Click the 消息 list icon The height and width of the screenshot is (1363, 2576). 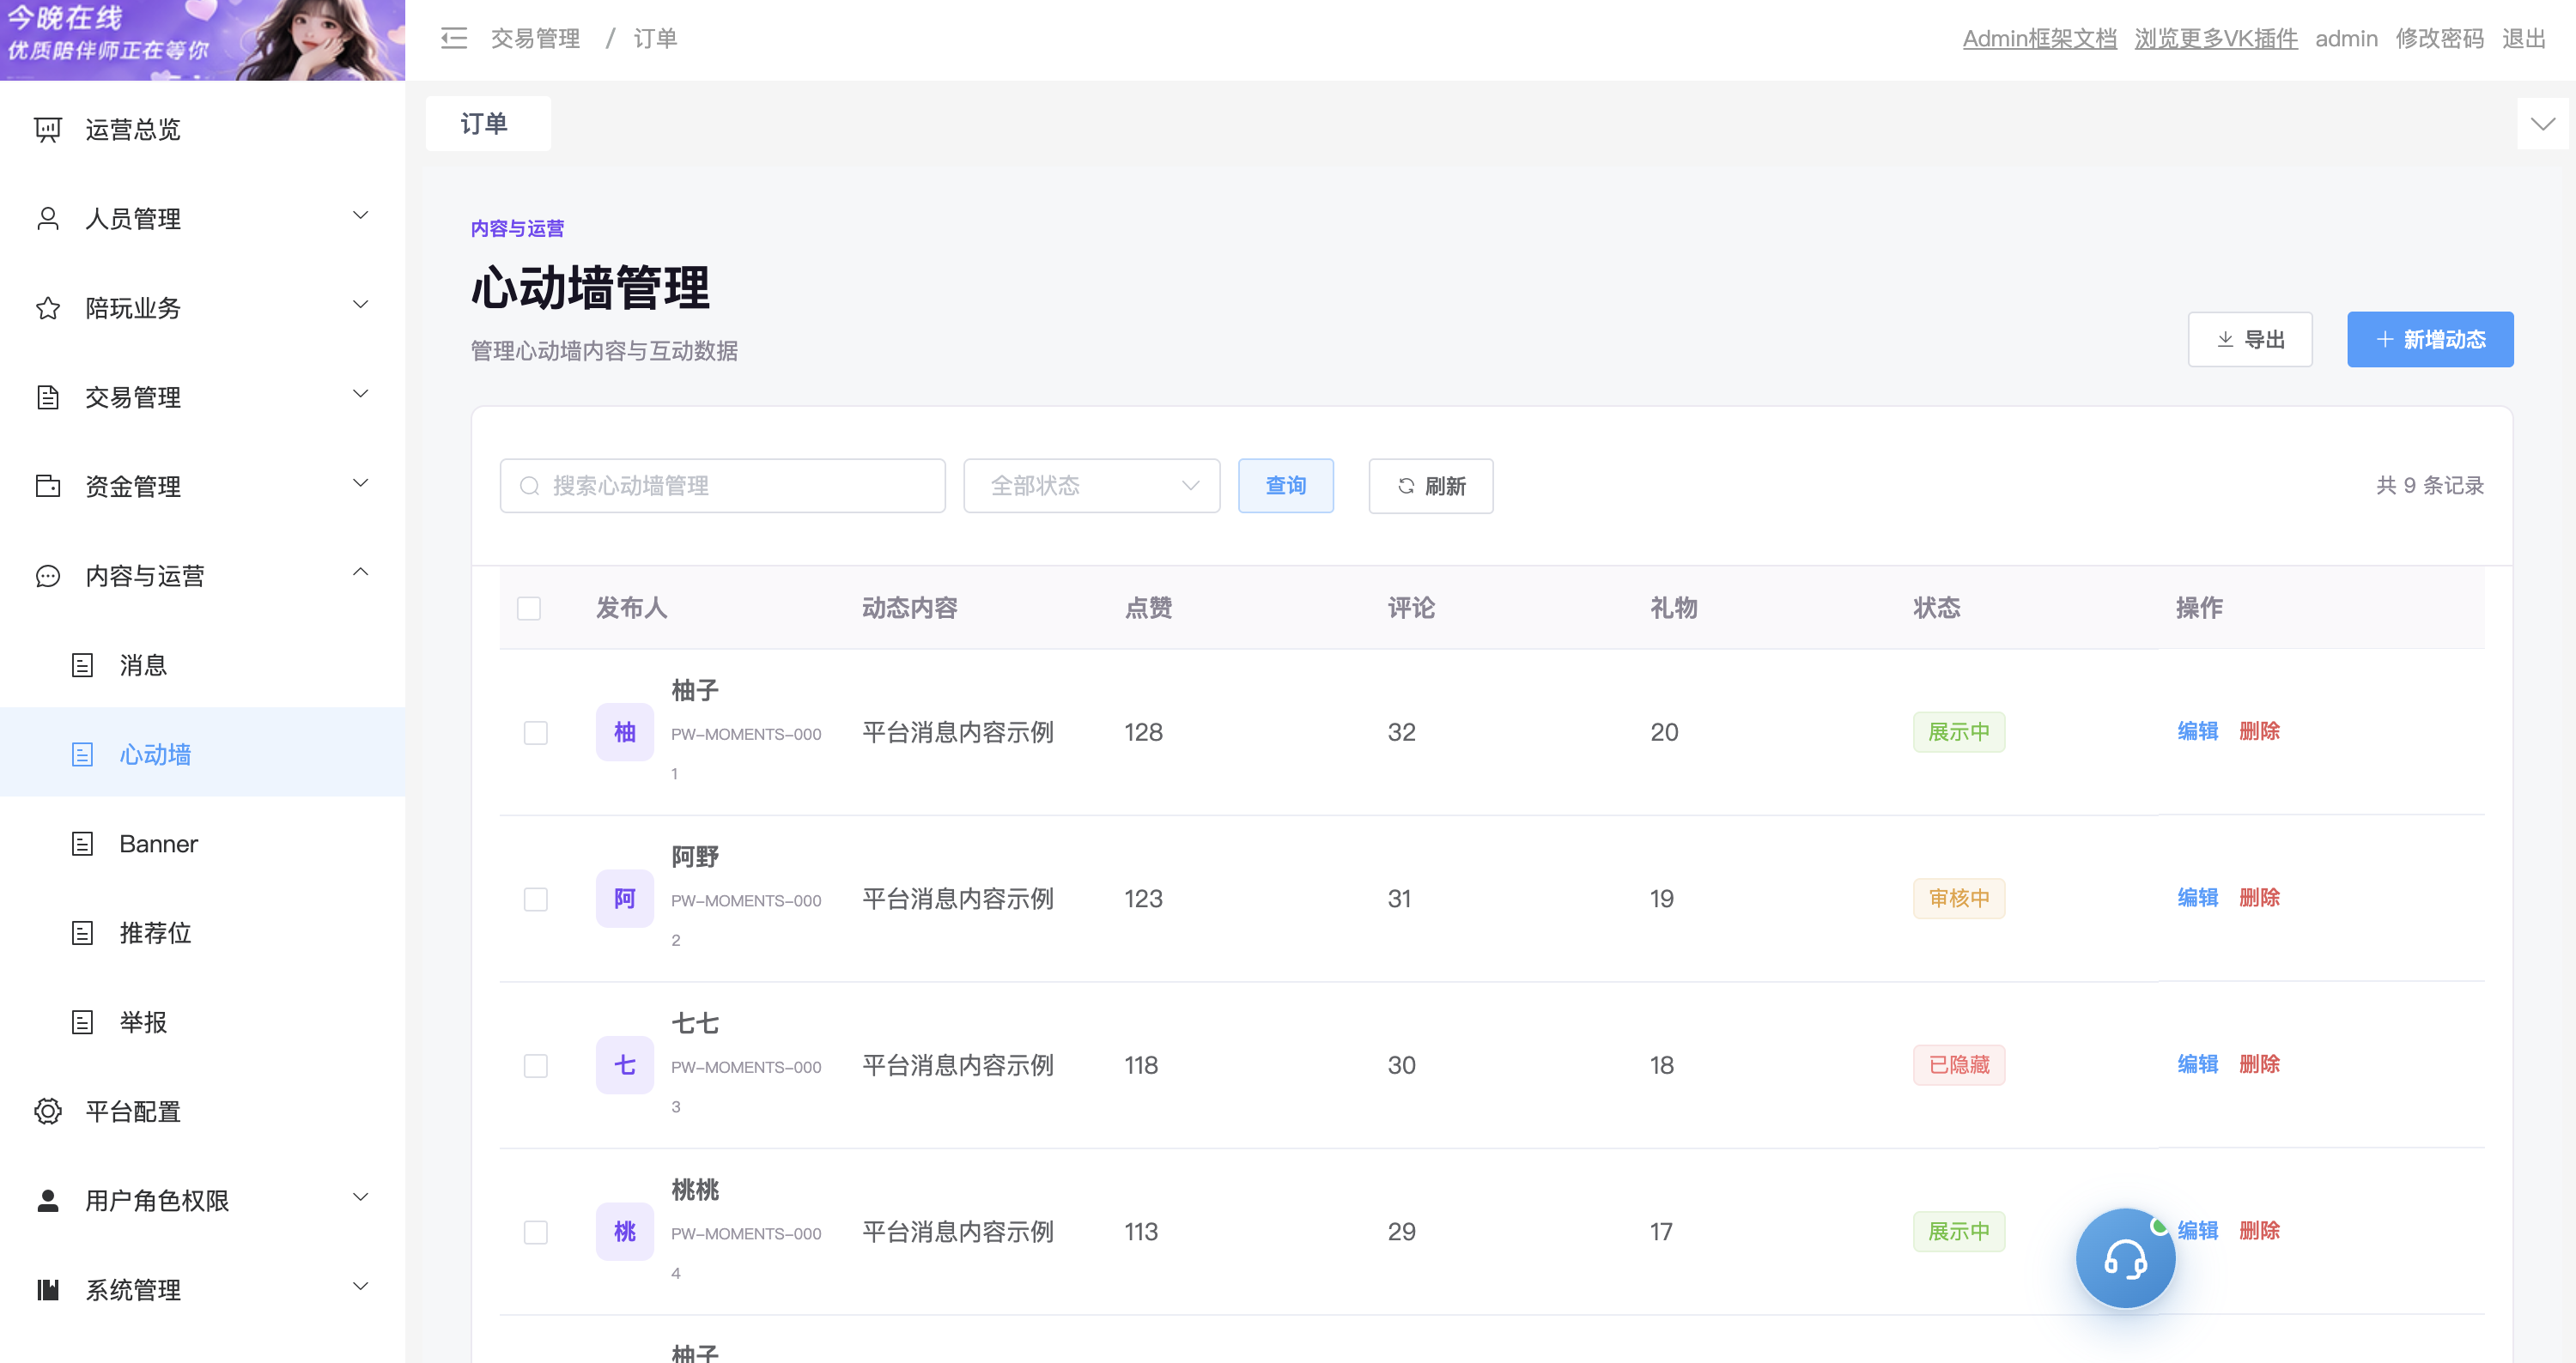83,664
